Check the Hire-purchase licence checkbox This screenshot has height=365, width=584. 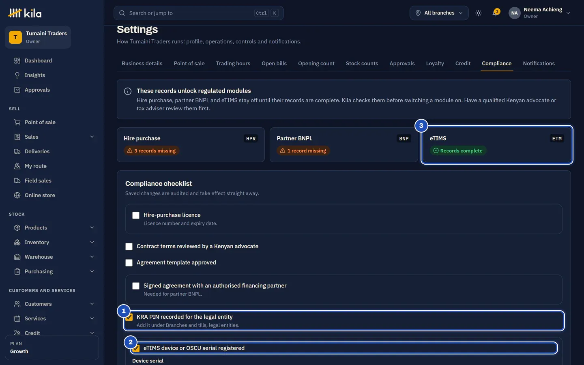click(136, 215)
